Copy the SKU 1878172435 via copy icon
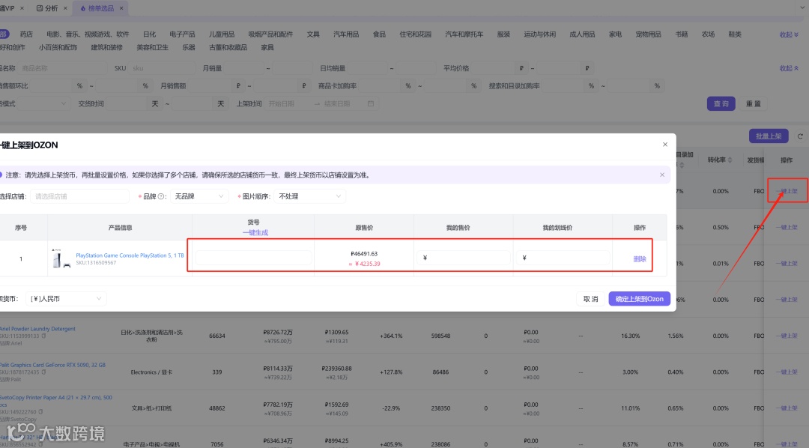Image resolution: width=809 pixels, height=448 pixels. pos(44,372)
